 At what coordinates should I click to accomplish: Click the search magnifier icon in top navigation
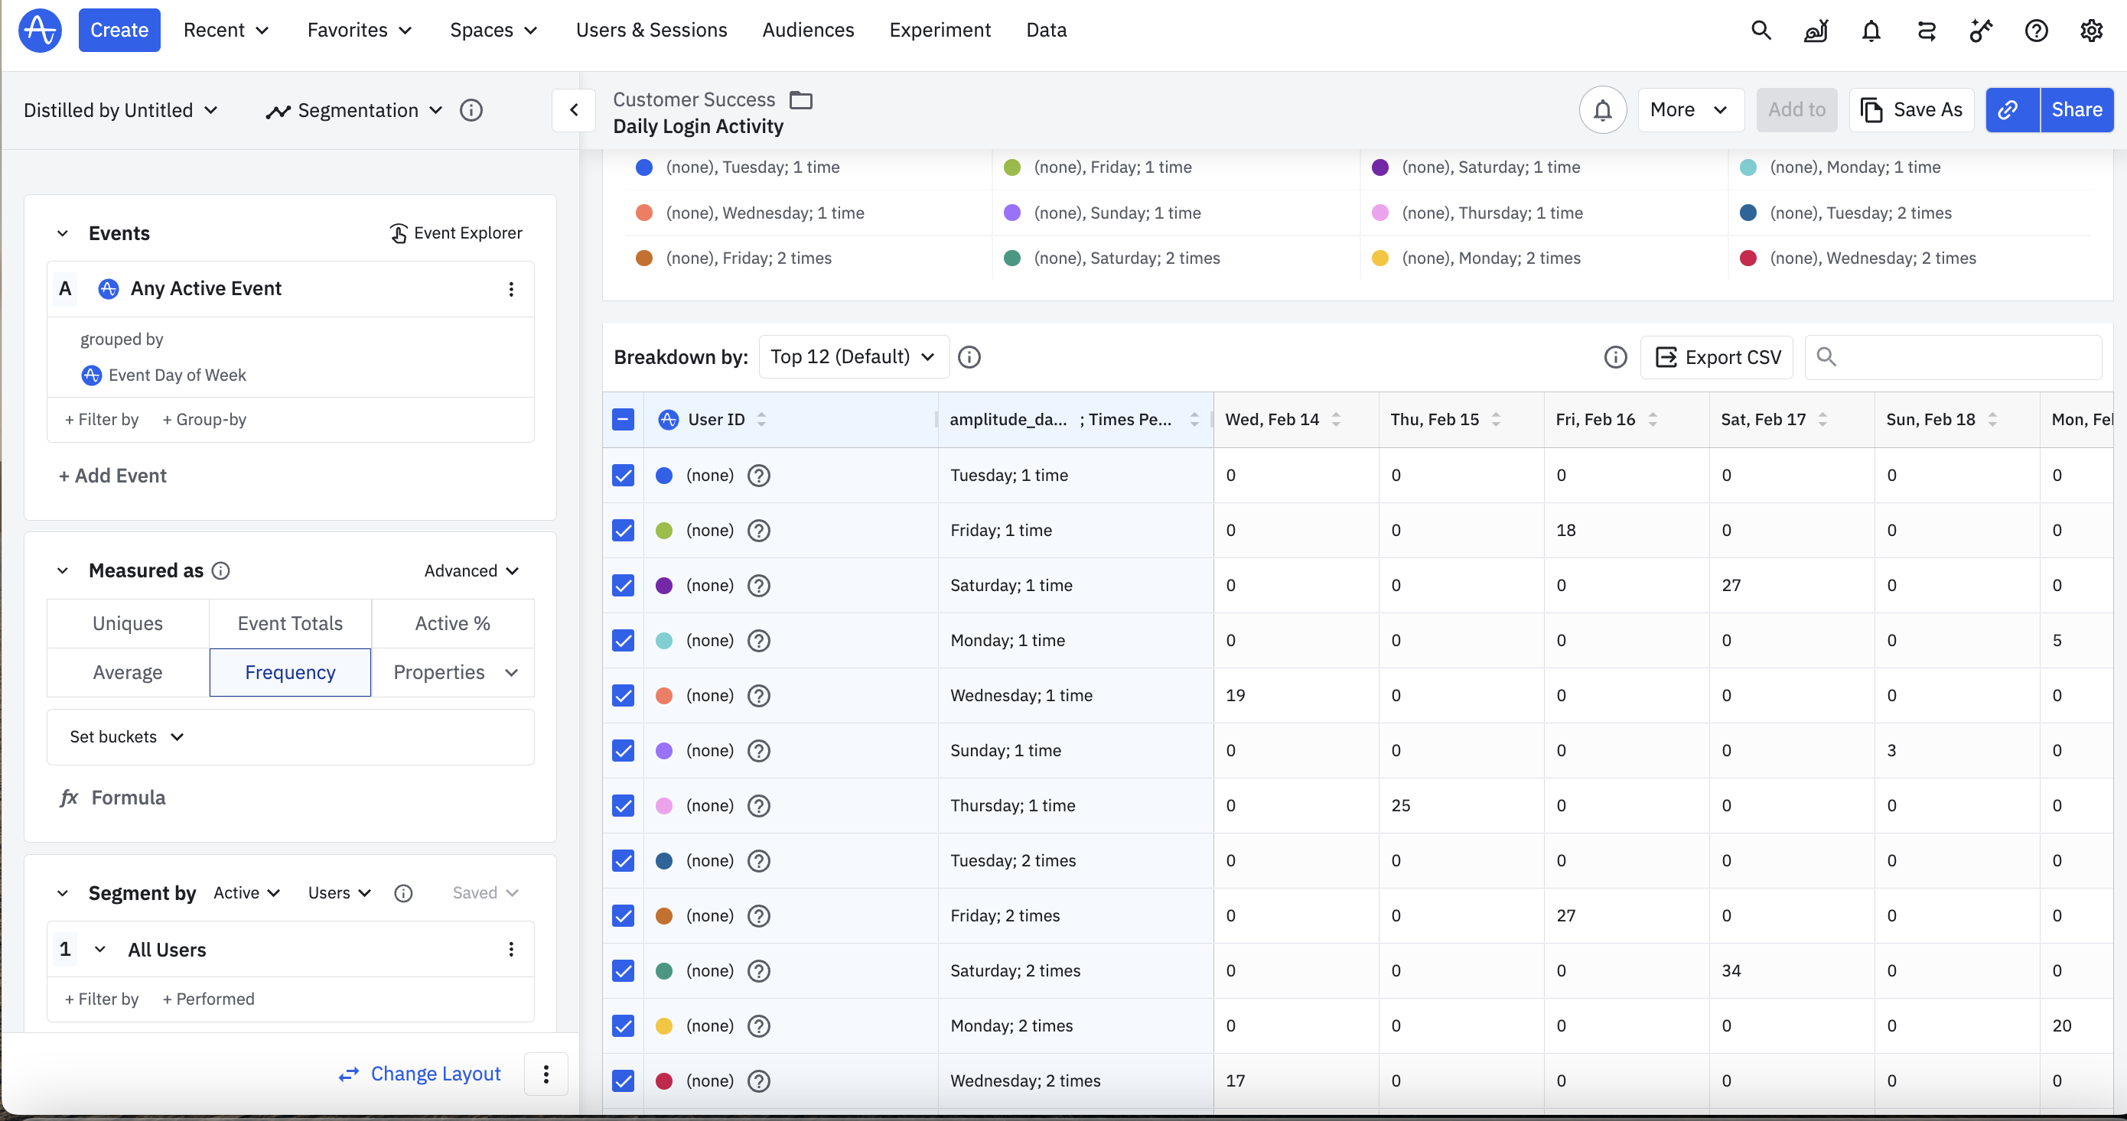coord(1761,31)
